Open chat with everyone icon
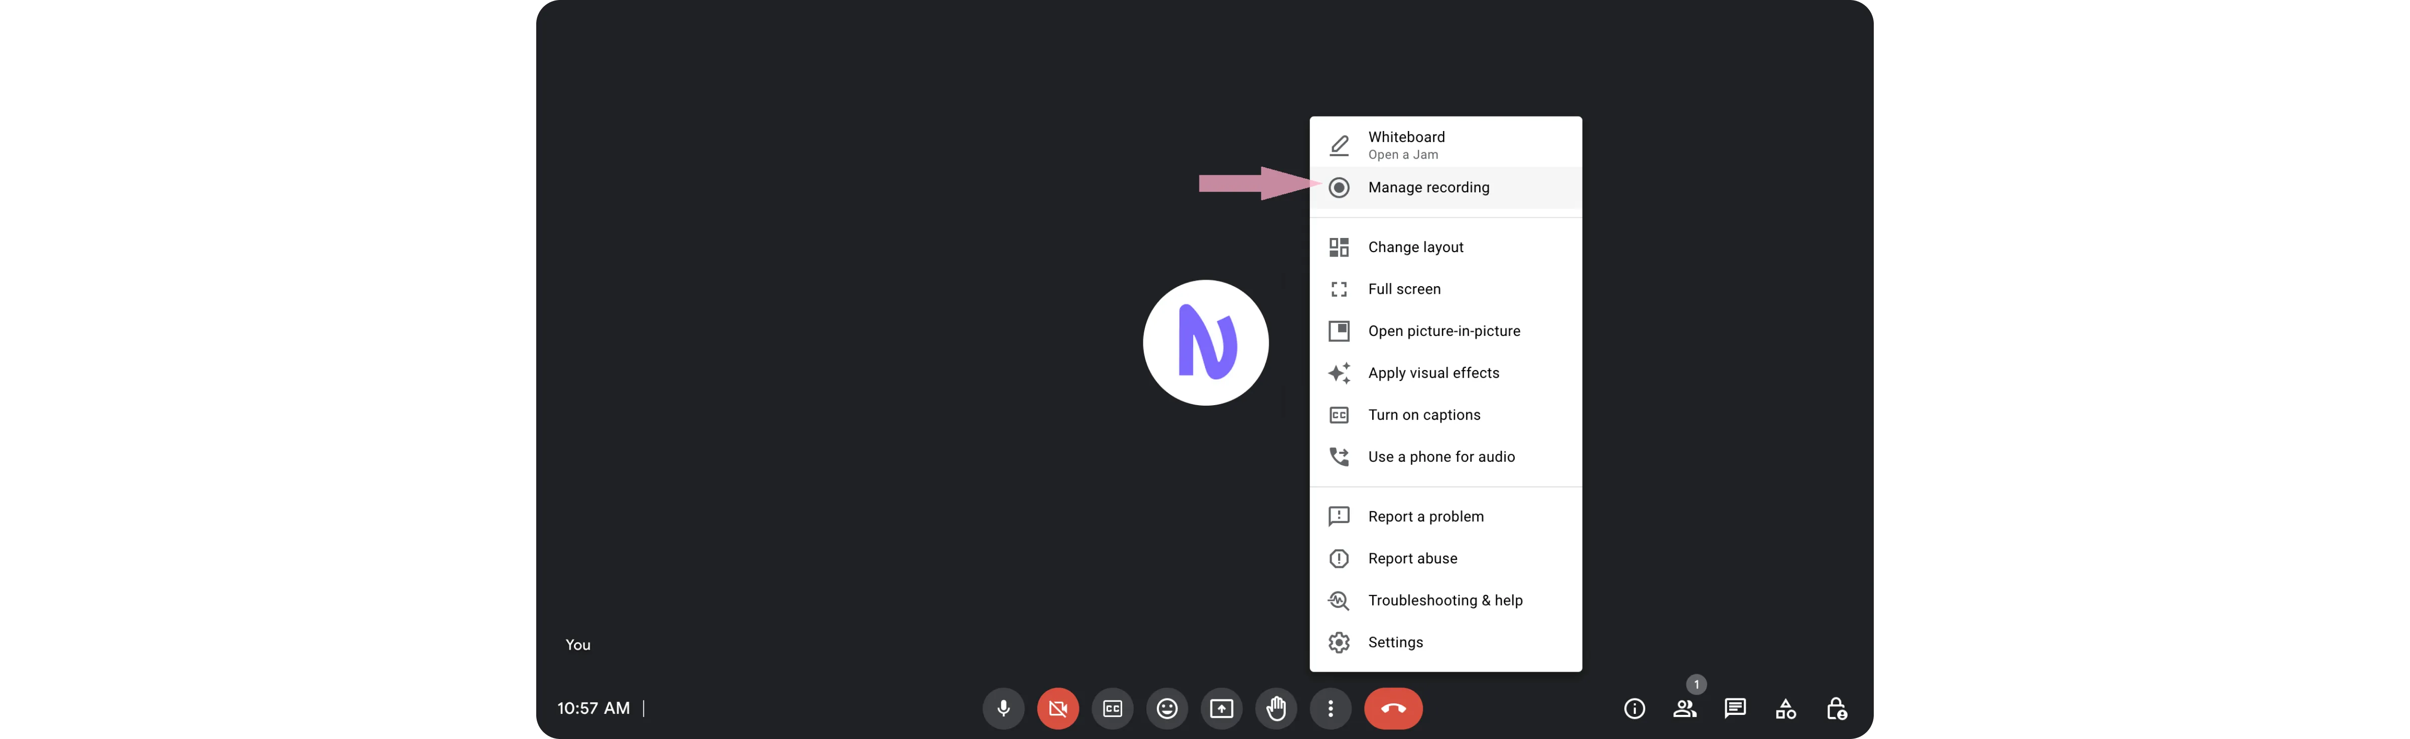The width and height of the screenshot is (2410, 739). pyautogui.click(x=1735, y=708)
